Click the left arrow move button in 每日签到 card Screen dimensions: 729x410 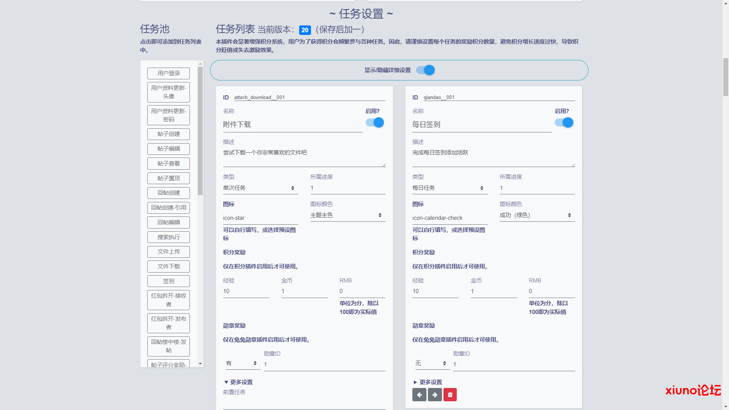[419, 395]
